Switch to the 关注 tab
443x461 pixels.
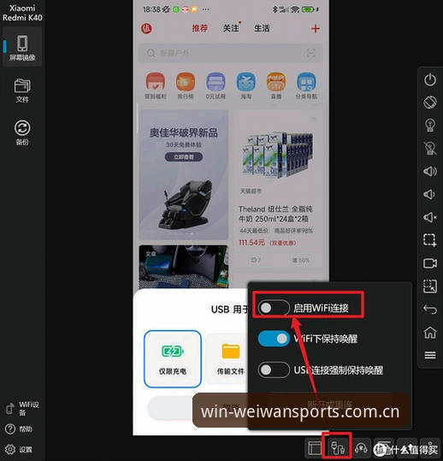point(231,28)
